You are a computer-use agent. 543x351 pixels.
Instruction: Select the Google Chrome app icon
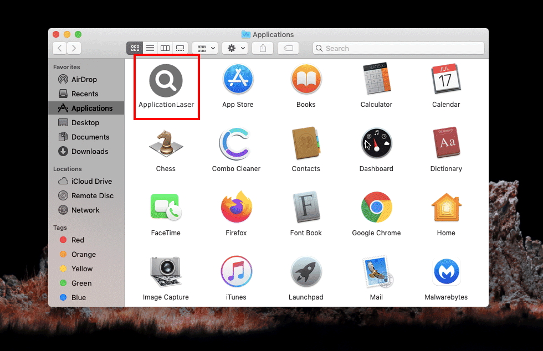(376, 207)
